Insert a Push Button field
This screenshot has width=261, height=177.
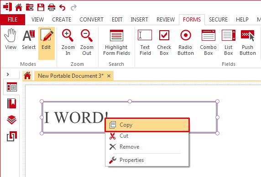[x=247, y=43]
